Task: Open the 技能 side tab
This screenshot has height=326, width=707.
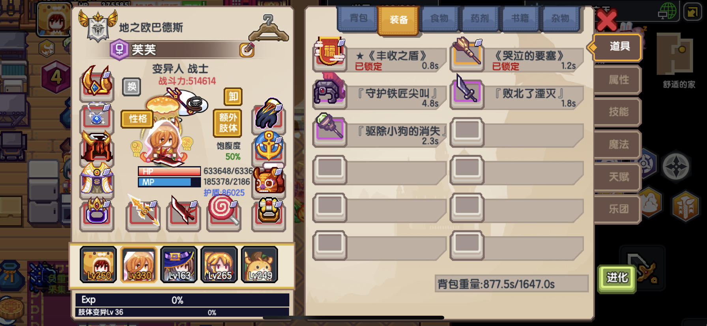Action: (x=618, y=112)
